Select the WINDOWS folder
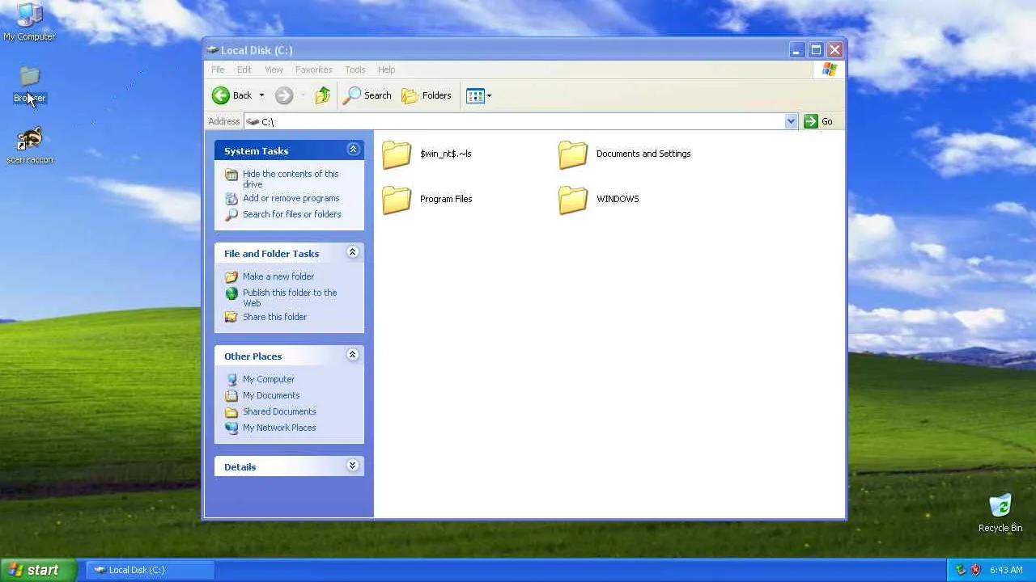 [x=598, y=199]
